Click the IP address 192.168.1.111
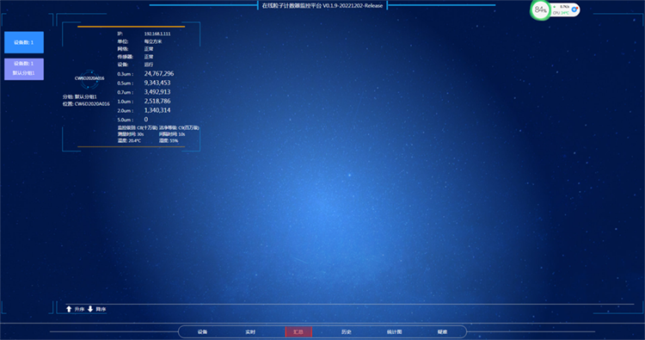Image resolution: width=645 pixels, height=340 pixels. (x=157, y=34)
